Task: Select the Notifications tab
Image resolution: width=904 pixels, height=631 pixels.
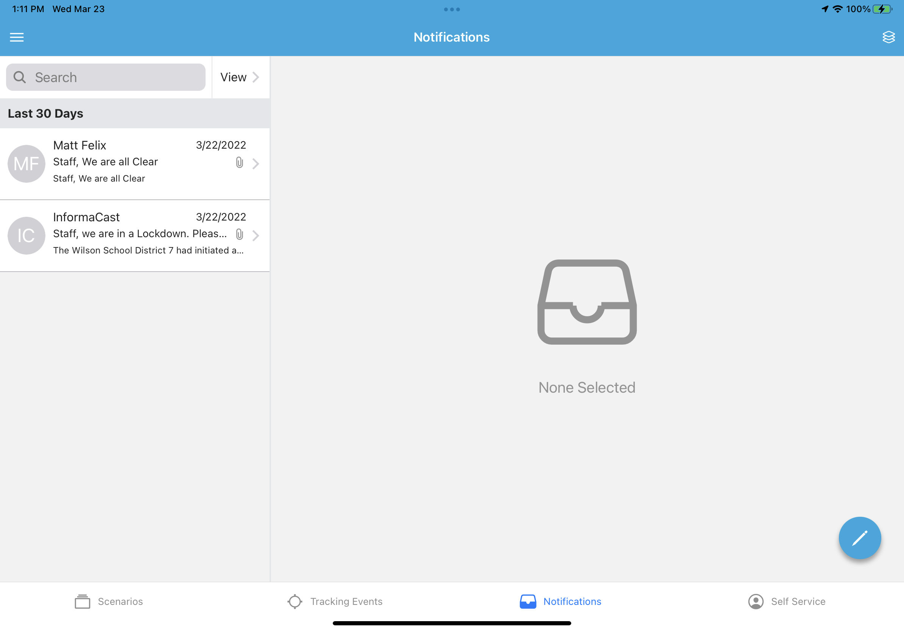Action: point(560,601)
